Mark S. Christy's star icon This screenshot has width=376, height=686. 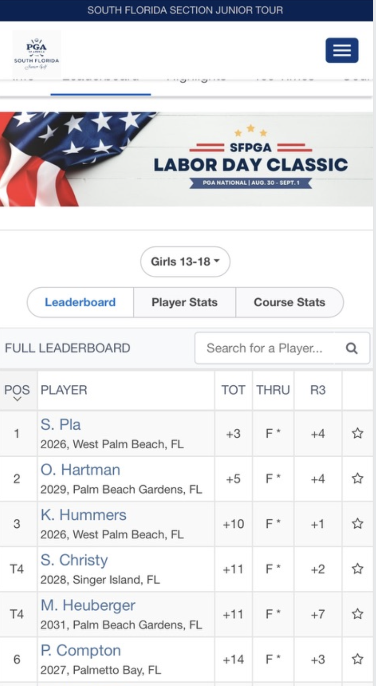tap(357, 569)
